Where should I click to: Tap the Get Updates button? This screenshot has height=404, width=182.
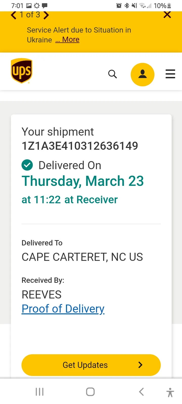coord(91,365)
